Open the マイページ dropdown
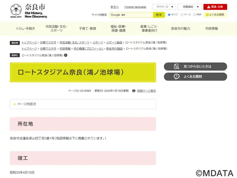The width and height of the screenshot is (237, 178). click(164, 7)
